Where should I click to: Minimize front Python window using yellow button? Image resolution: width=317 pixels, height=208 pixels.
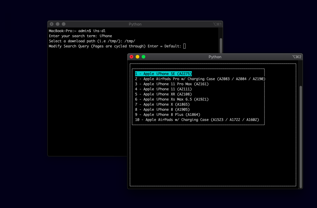click(x=137, y=57)
